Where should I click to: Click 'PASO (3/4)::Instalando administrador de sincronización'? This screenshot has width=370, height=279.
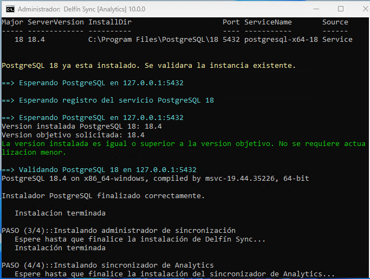click(119, 231)
